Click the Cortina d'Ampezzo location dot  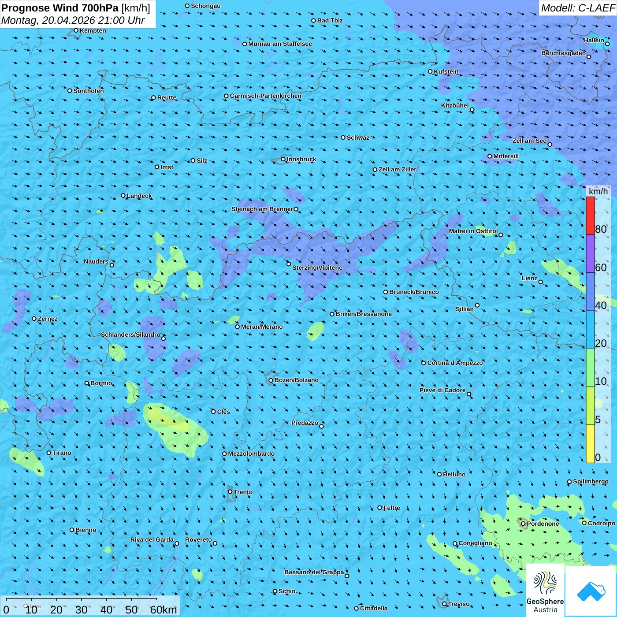(x=424, y=363)
